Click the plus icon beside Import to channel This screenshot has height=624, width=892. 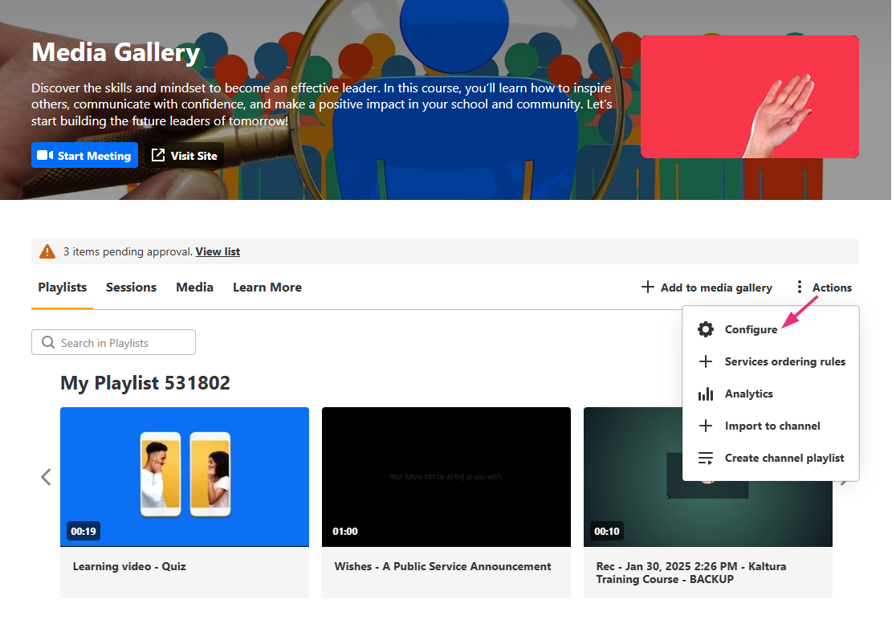706,426
